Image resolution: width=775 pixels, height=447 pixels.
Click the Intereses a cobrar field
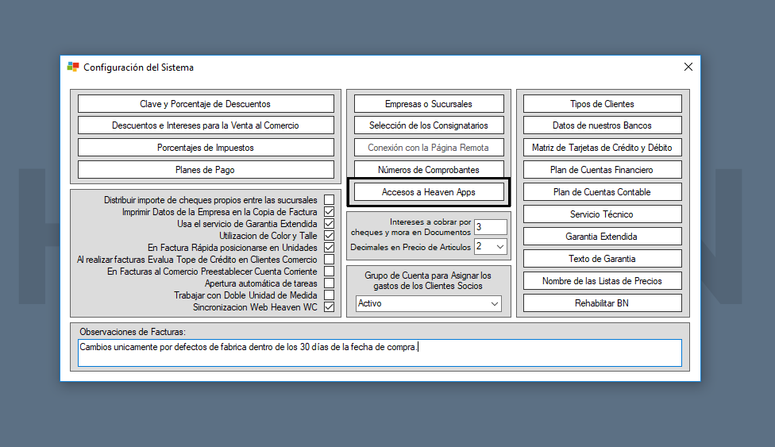tap(490, 226)
